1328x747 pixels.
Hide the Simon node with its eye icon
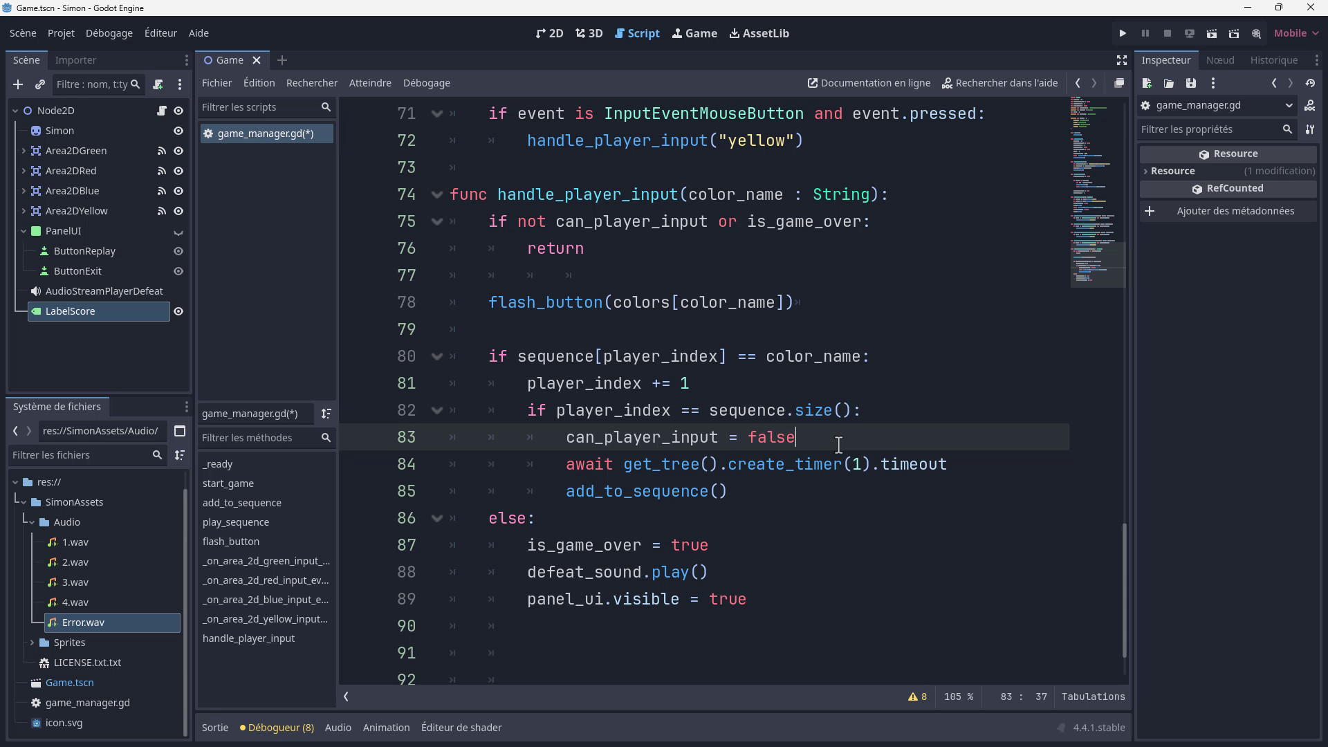[178, 131]
